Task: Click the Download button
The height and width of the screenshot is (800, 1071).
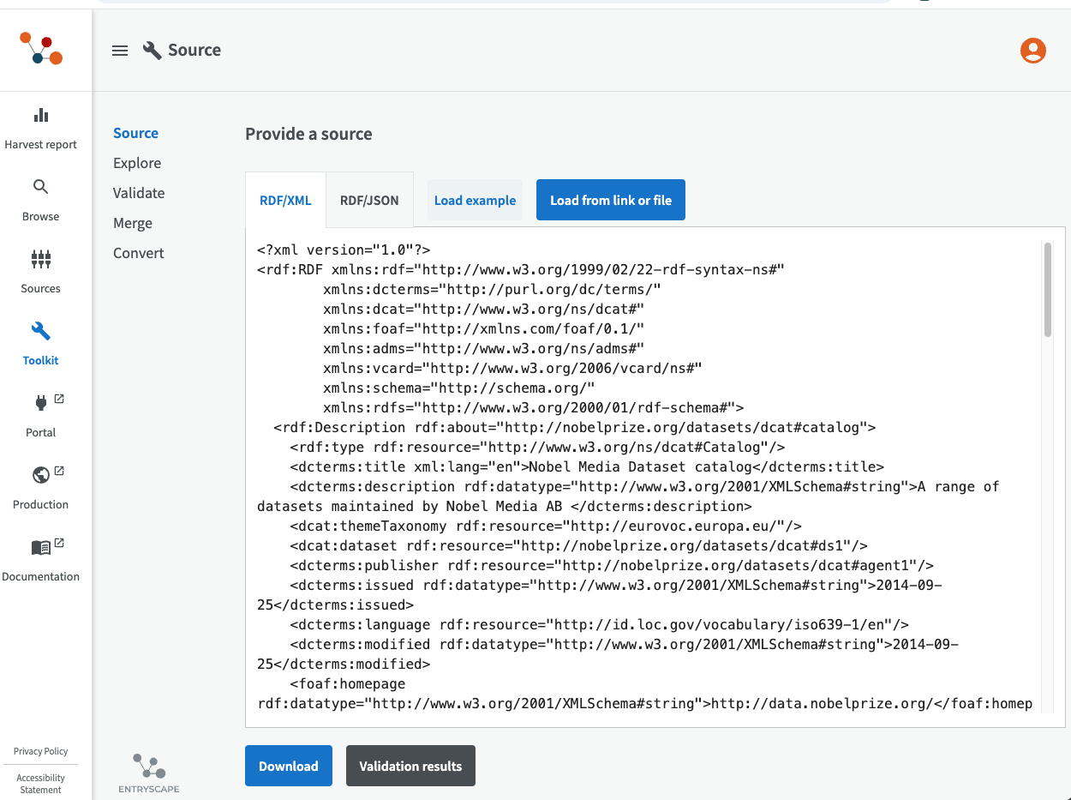Action: (x=288, y=766)
